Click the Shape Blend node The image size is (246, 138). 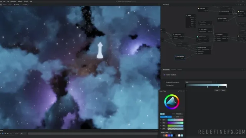tap(178, 36)
